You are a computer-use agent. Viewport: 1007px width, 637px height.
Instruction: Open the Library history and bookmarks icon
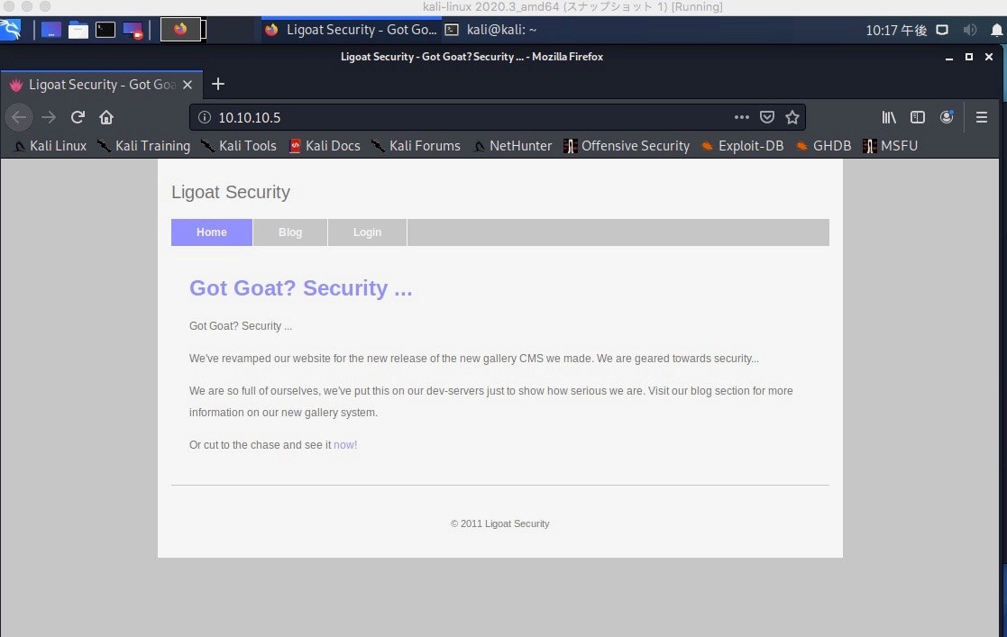coord(889,117)
